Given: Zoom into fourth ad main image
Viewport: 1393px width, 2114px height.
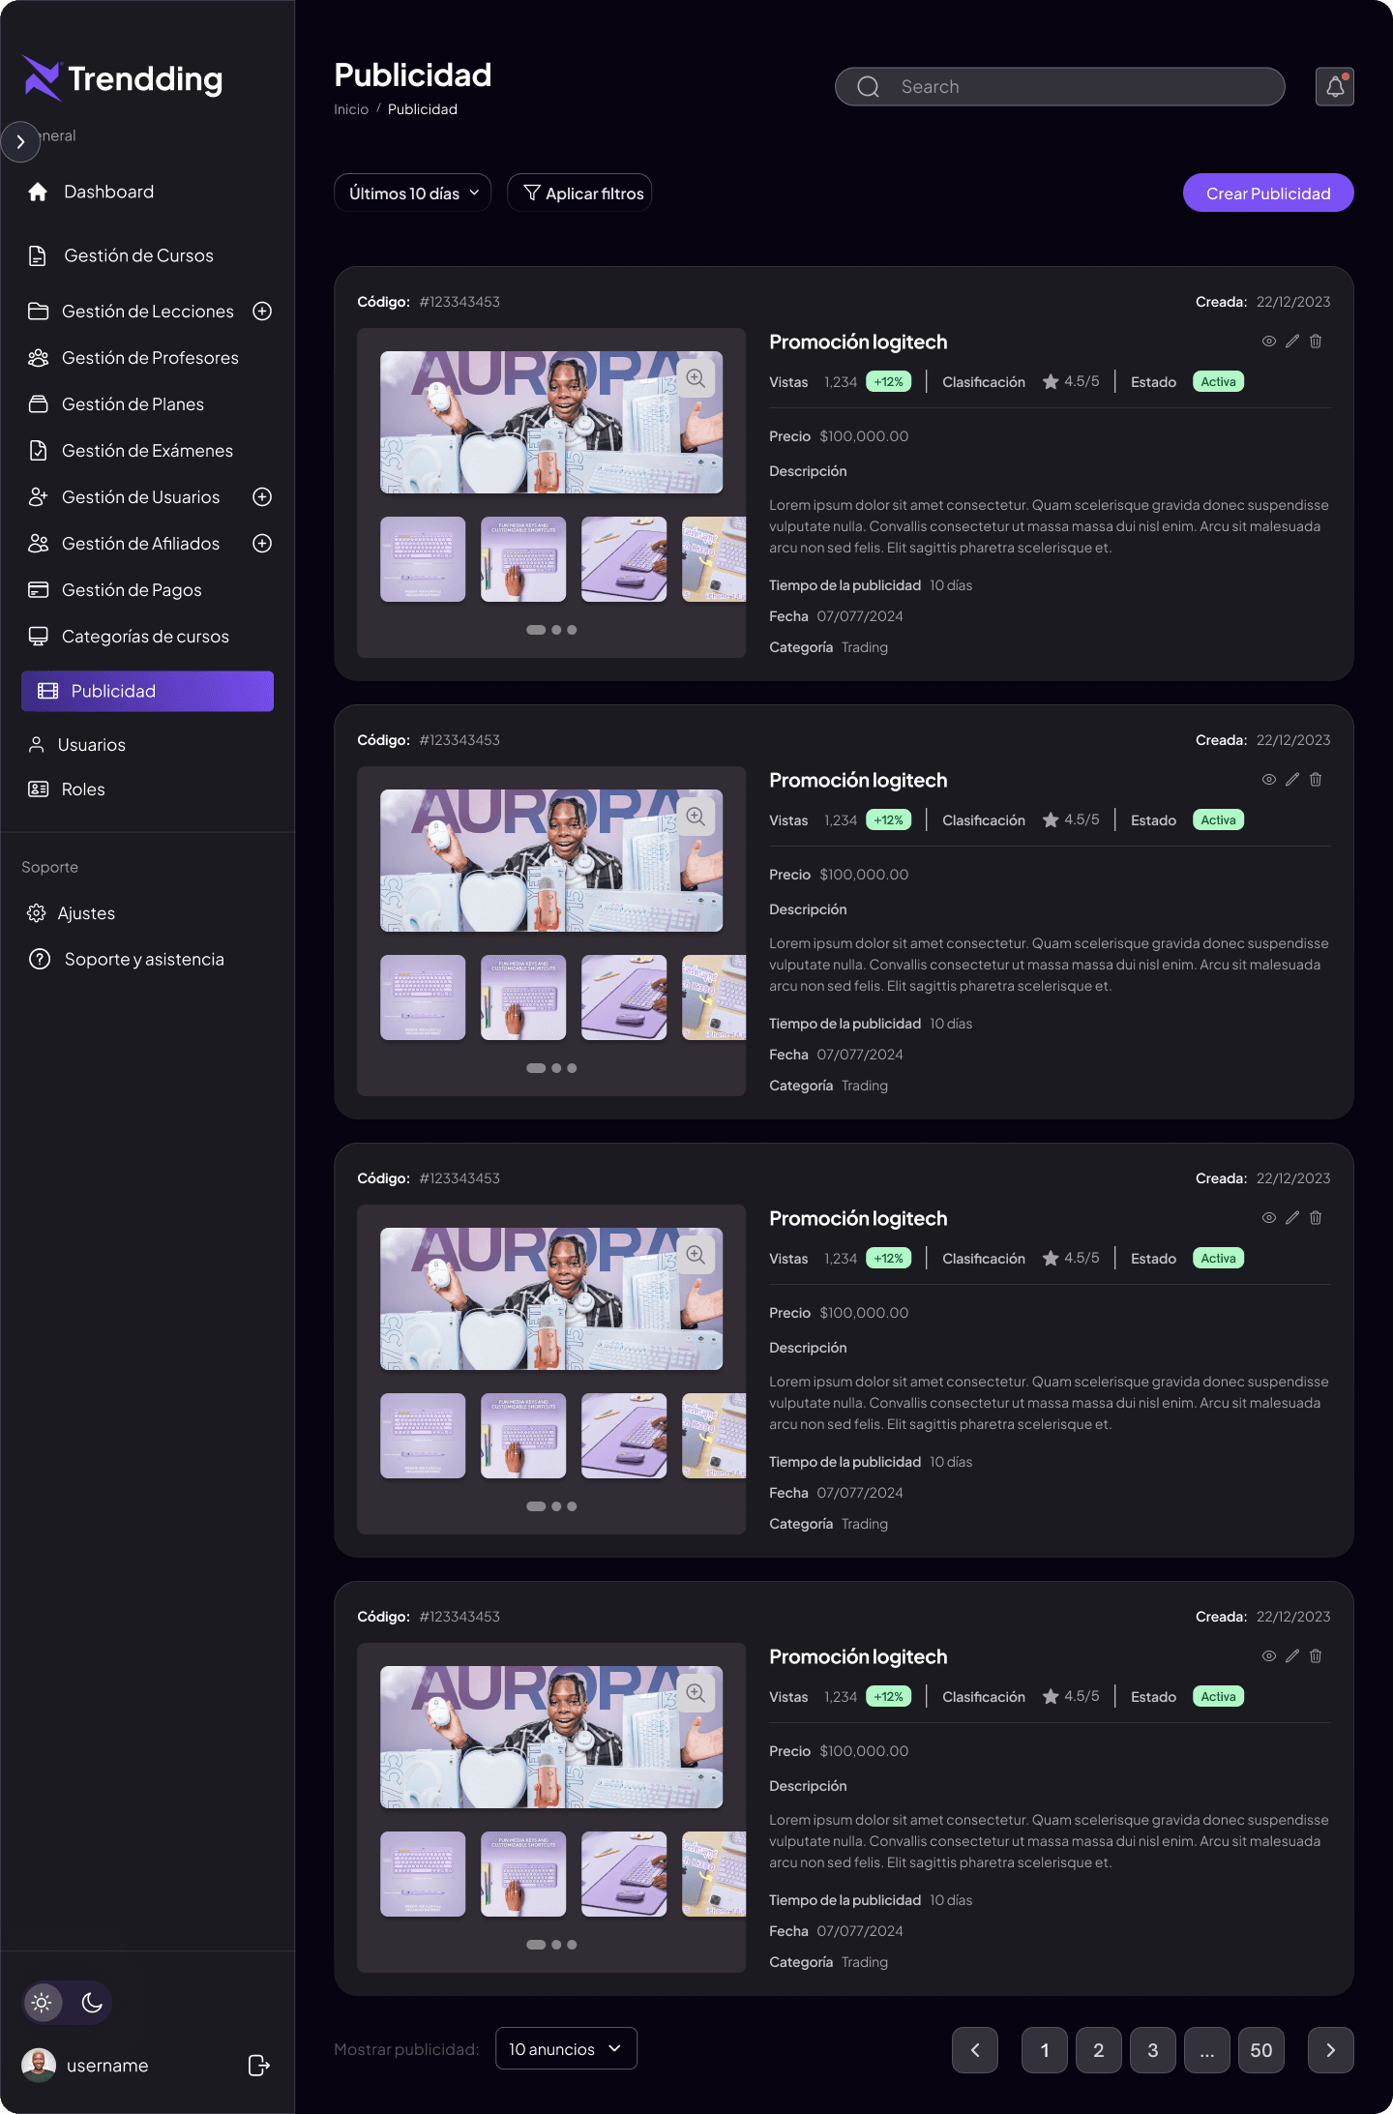Looking at the screenshot, I should tap(696, 1693).
